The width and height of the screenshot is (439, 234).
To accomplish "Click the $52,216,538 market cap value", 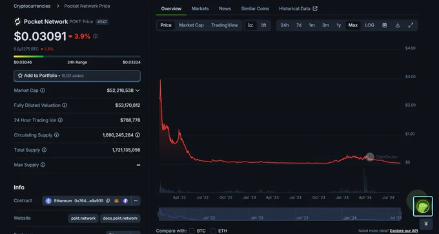I will click(x=120, y=90).
